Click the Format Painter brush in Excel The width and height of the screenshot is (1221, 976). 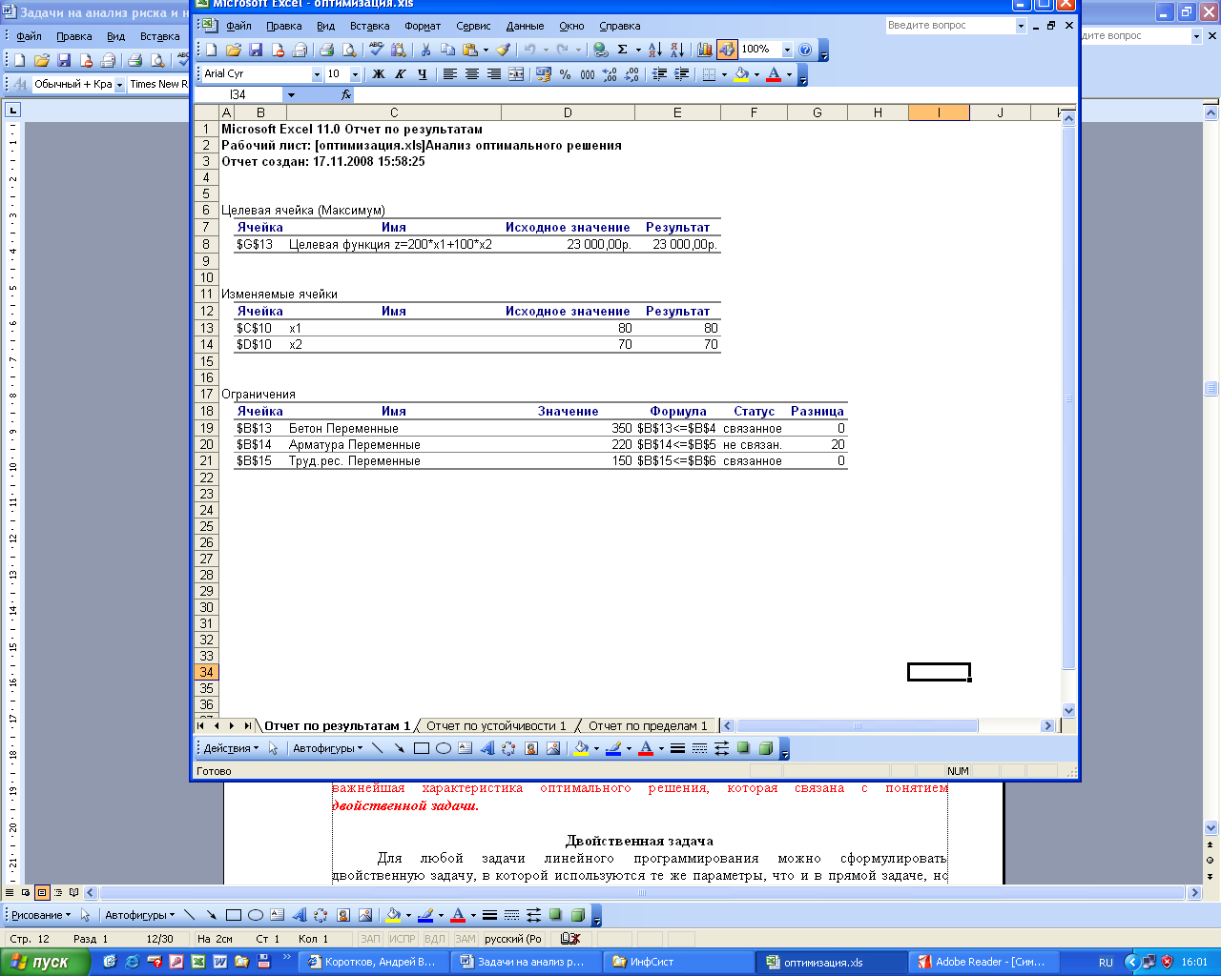click(x=504, y=50)
